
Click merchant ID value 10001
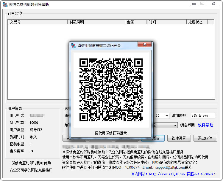click(34, 123)
